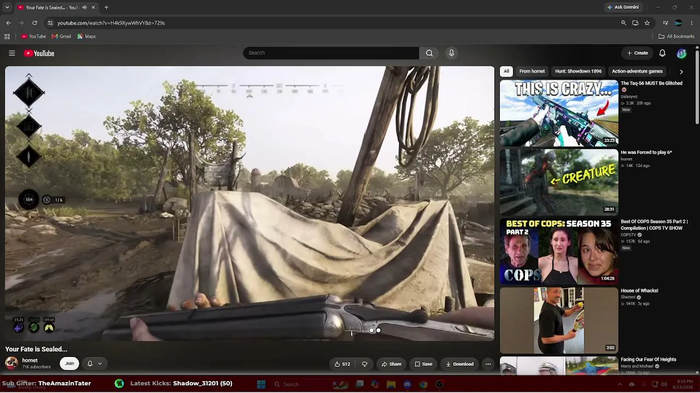
Task: Open the hornet channel name link
Action: coord(30,360)
